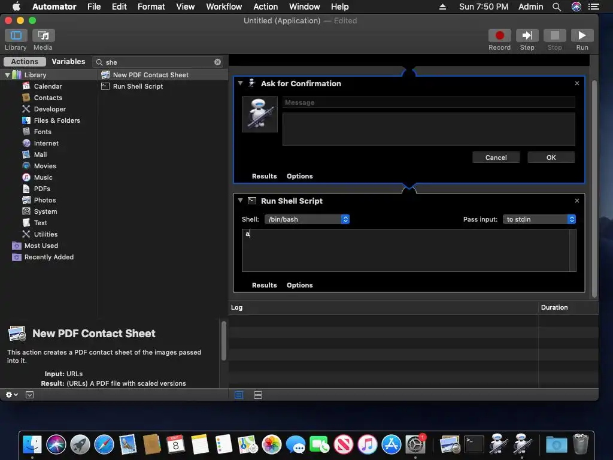This screenshot has width=613, height=460.
Task: Switch to the Actions tab
Action: click(x=25, y=62)
